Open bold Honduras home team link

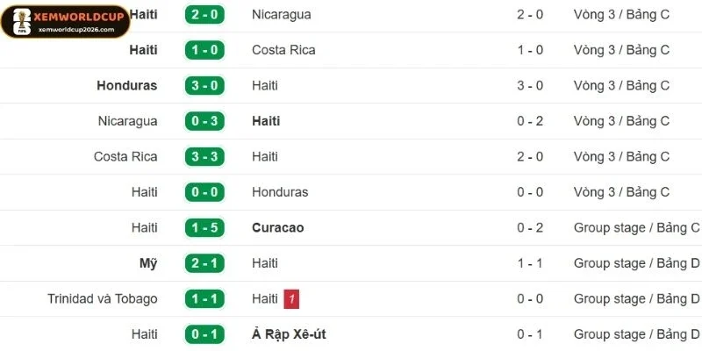127,86
